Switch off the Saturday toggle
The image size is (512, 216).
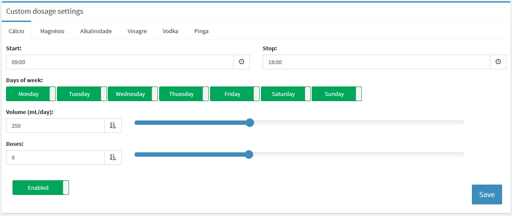coord(286,94)
